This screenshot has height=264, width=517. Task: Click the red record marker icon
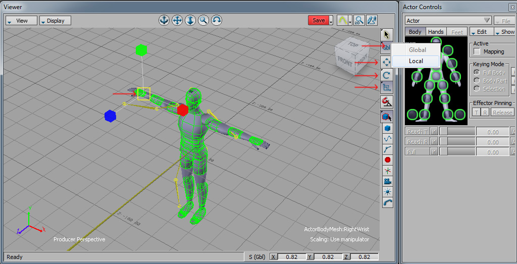387,160
